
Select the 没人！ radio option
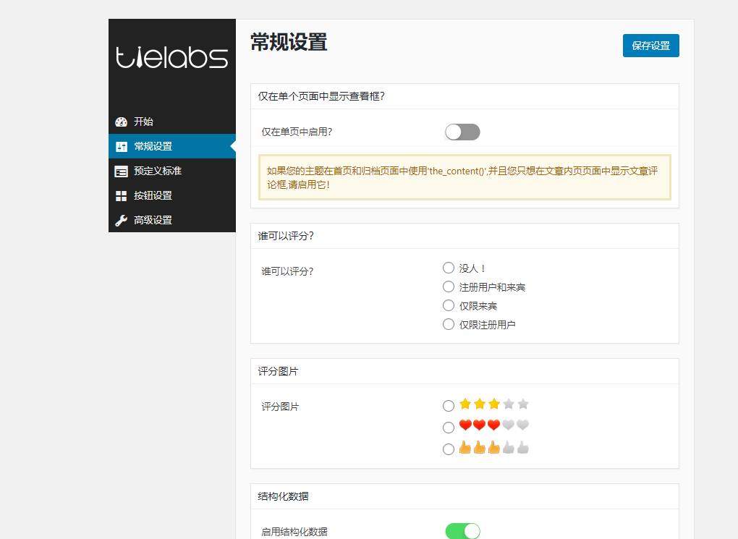click(449, 268)
